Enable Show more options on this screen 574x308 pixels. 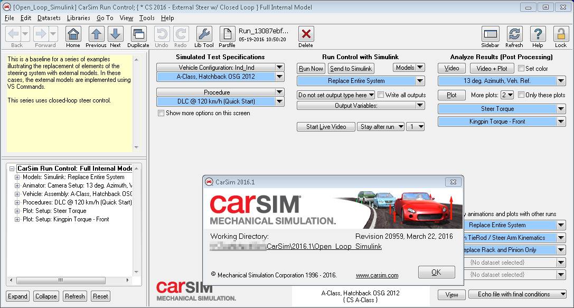161,113
